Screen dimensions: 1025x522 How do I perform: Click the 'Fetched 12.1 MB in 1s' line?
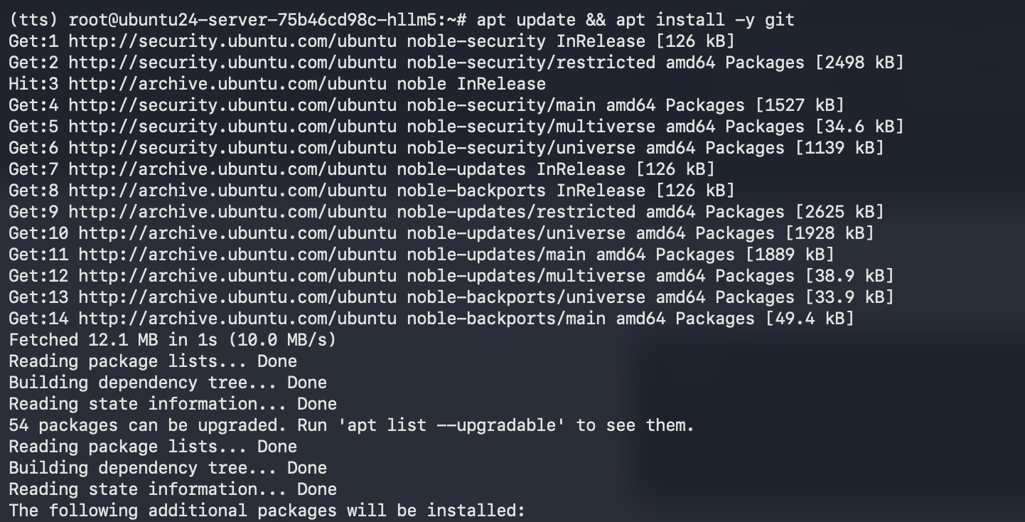click(172, 340)
